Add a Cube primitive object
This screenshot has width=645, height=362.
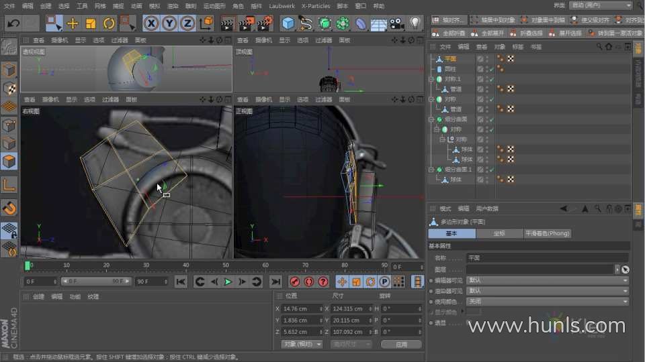(x=288, y=23)
